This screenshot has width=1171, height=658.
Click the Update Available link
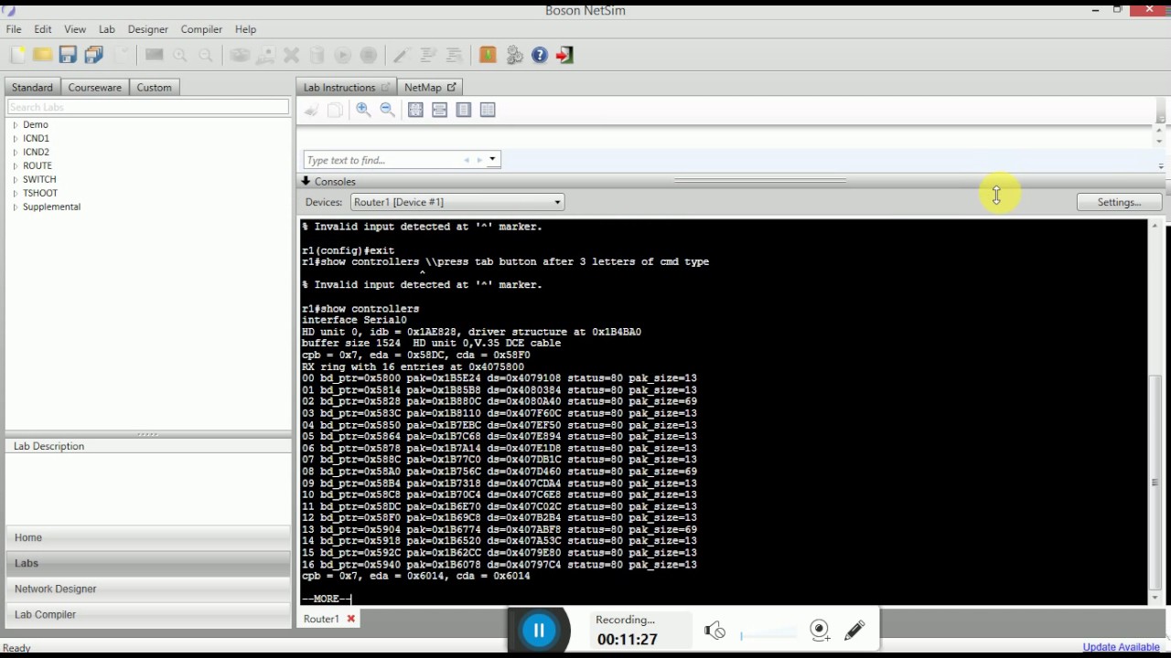point(1121,647)
